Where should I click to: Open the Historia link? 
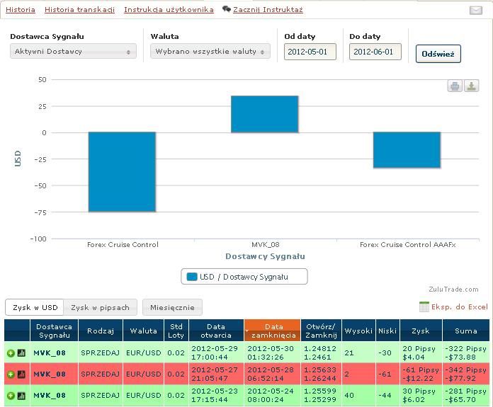click(21, 9)
